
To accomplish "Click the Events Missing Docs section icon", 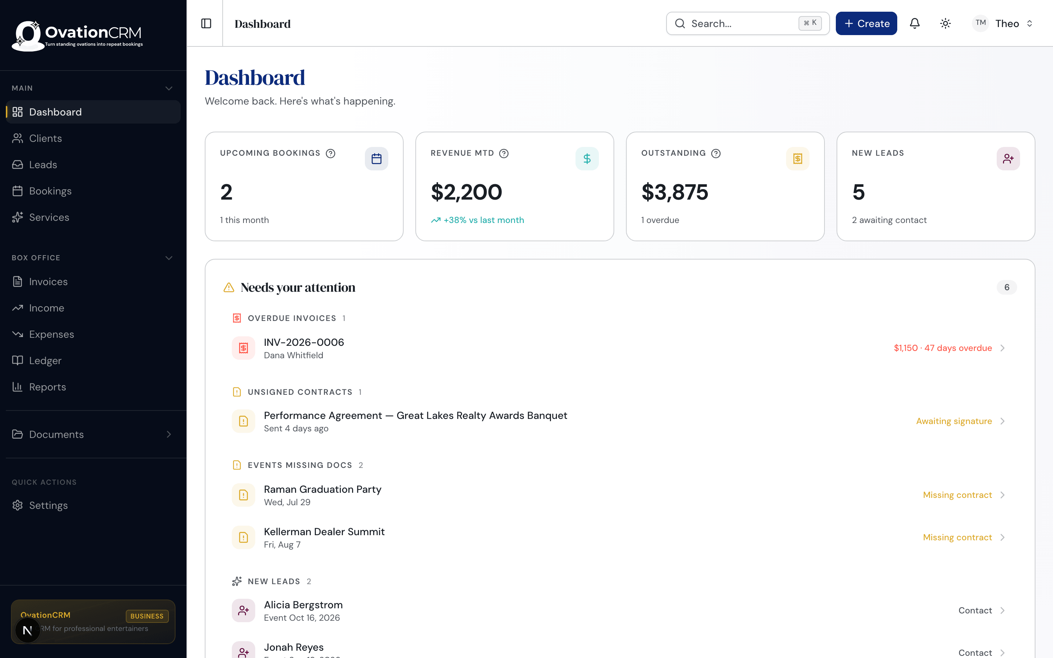I will tap(237, 465).
